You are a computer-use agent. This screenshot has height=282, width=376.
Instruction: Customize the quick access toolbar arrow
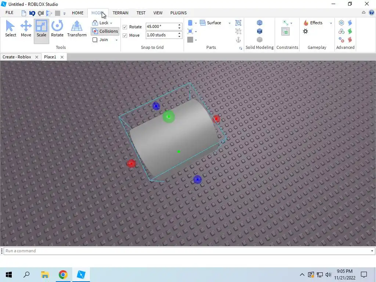click(64, 14)
